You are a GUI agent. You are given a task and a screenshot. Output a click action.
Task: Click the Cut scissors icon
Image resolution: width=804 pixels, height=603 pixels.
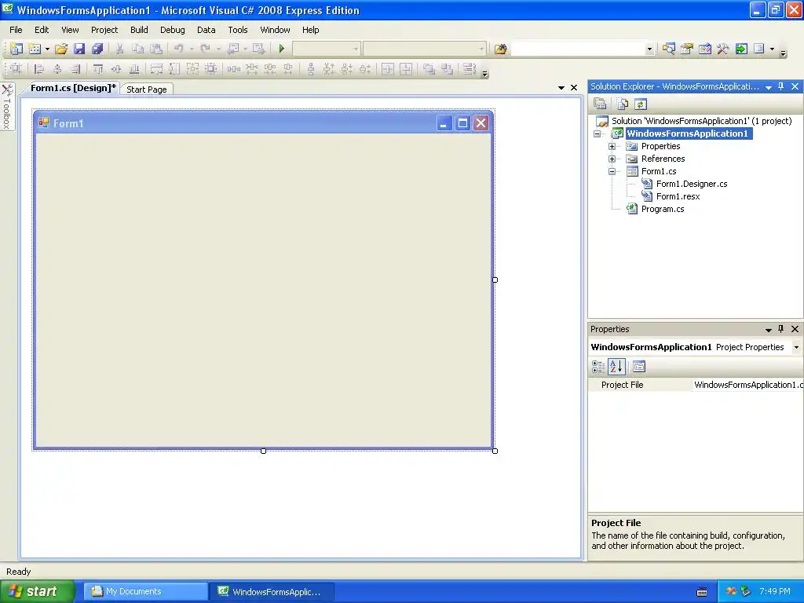pos(119,49)
